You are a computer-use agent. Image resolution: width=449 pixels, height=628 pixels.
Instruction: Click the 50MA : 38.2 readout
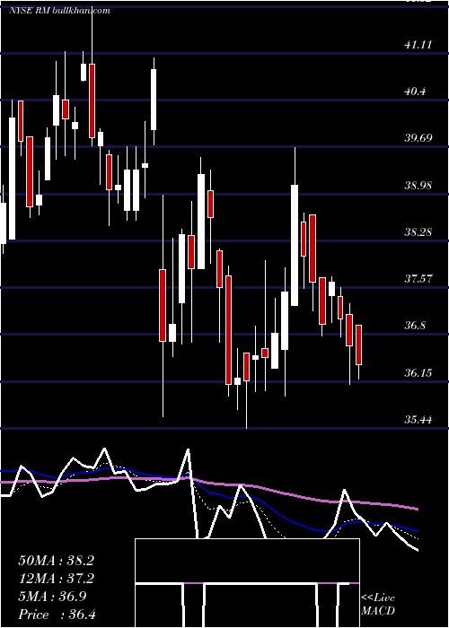coord(56,561)
